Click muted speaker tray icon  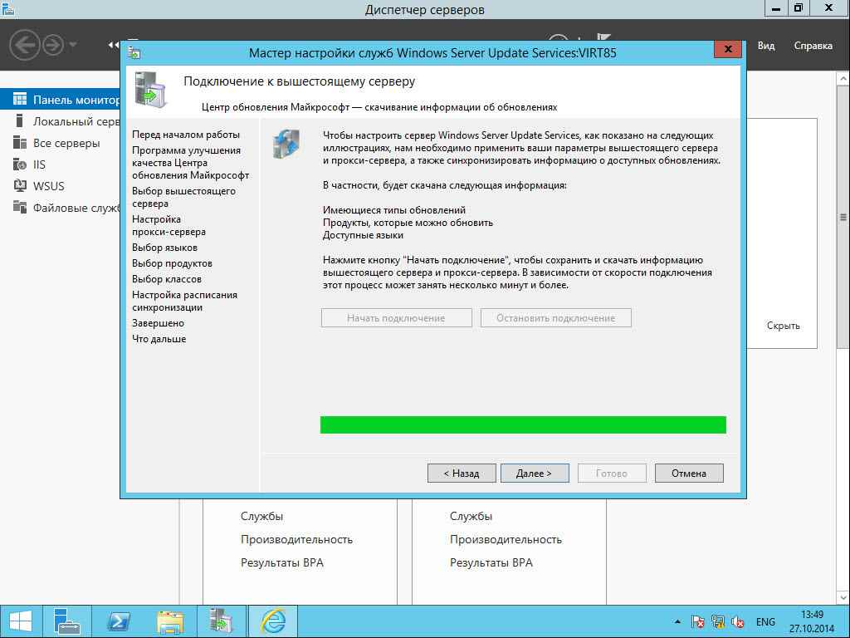738,621
